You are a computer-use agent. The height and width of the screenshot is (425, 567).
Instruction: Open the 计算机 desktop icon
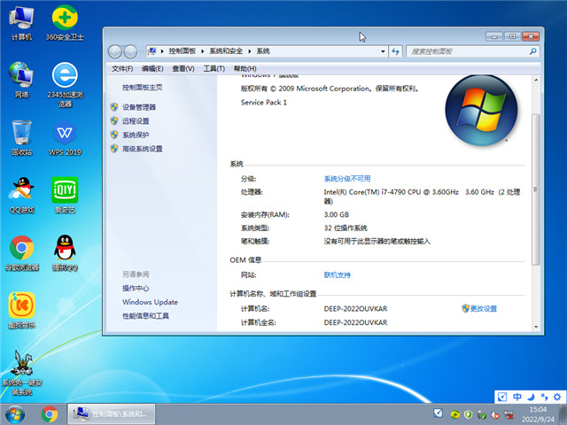21,23
